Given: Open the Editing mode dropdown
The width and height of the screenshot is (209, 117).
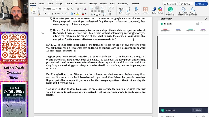Looking at the screenshot, I should (186, 4).
